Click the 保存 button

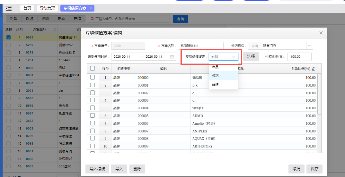click(x=314, y=169)
